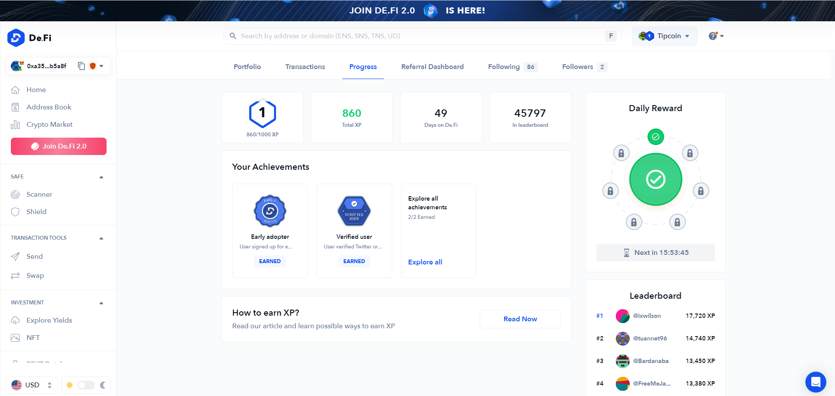The width and height of the screenshot is (835, 396).
Task: Open @tuannet96 leaderboard profile
Action: click(x=650, y=338)
